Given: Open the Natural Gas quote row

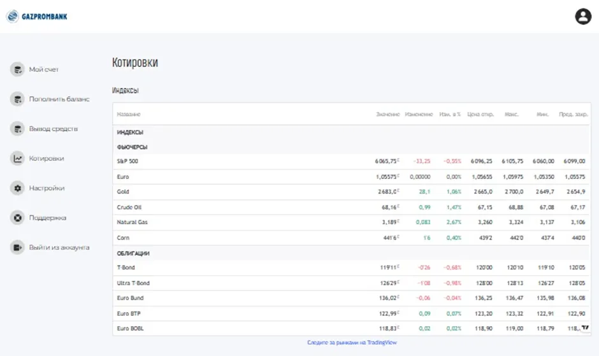Looking at the screenshot, I should click(352, 222).
